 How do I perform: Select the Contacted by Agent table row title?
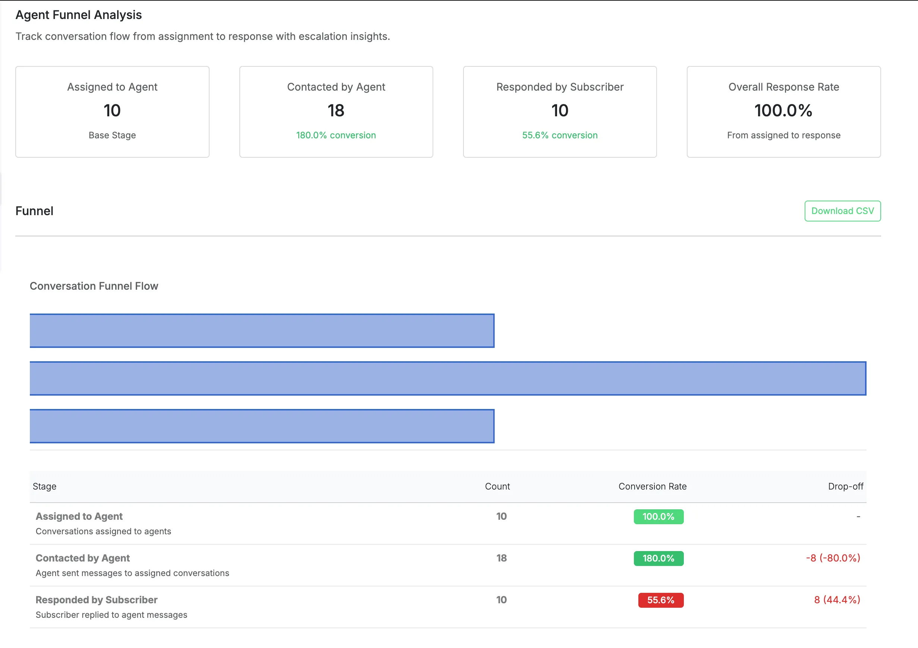point(83,558)
